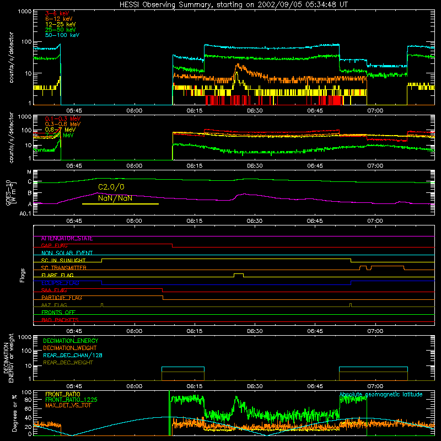Click the REAR_DEC_WEIGHT legend label
This screenshot has height=441, width=441.
tap(68, 363)
